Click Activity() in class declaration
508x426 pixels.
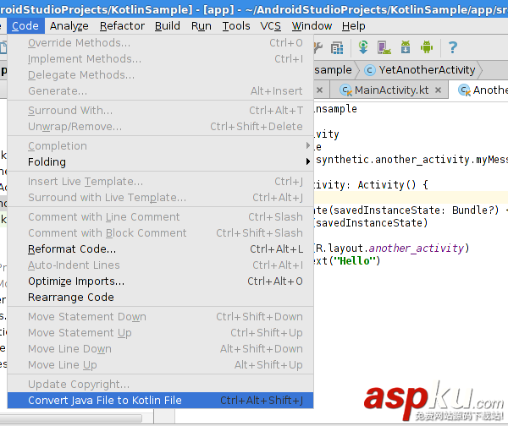pyautogui.click(x=387, y=185)
